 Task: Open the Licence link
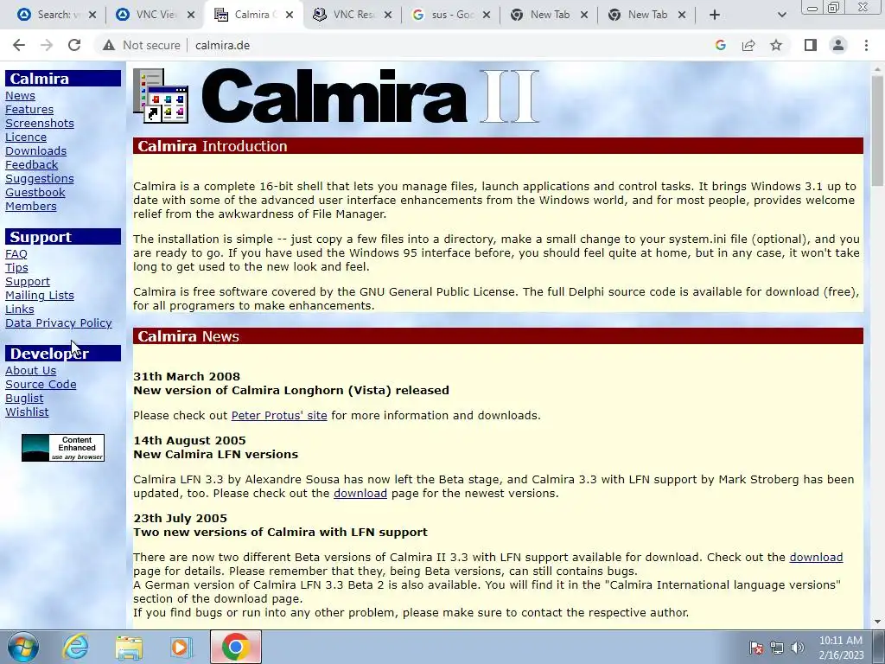(26, 137)
